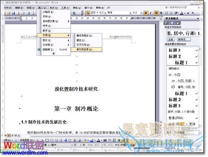
Task: Apply 普通(网站) style from list
Action: (183, 118)
